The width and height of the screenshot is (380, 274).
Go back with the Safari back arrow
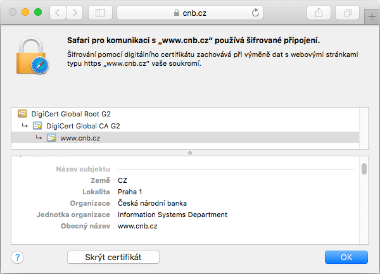pyautogui.click(x=58, y=13)
